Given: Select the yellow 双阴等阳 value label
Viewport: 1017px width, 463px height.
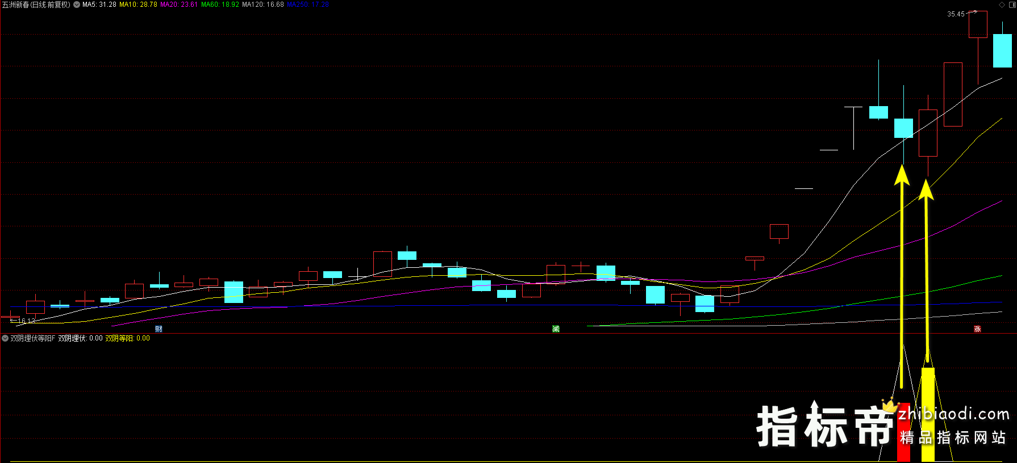Looking at the screenshot, I should (127, 338).
